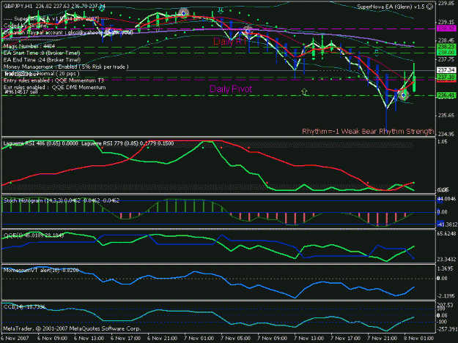Click the 65.6248 QQE scale value

point(447,234)
